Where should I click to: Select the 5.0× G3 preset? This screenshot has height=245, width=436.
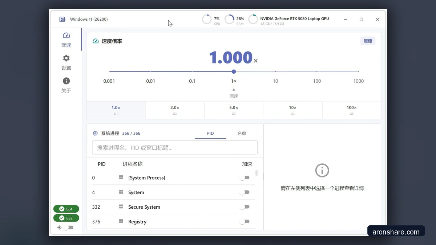click(x=234, y=110)
